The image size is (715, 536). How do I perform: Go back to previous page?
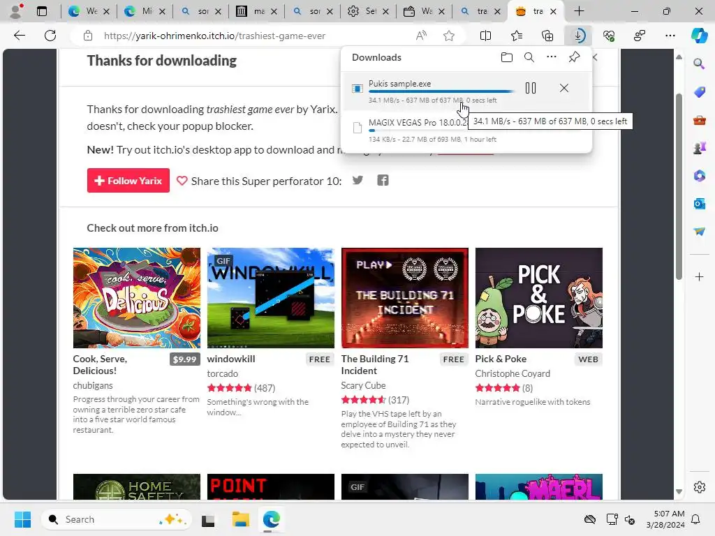coord(19,36)
